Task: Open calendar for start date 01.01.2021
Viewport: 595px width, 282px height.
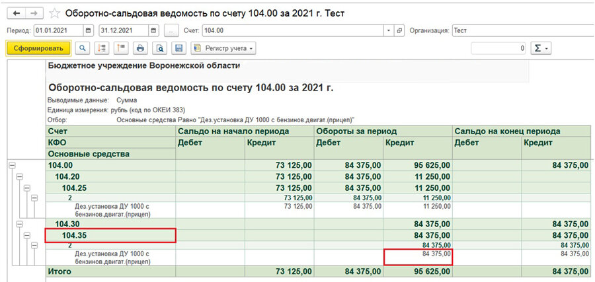Action: [x=89, y=30]
